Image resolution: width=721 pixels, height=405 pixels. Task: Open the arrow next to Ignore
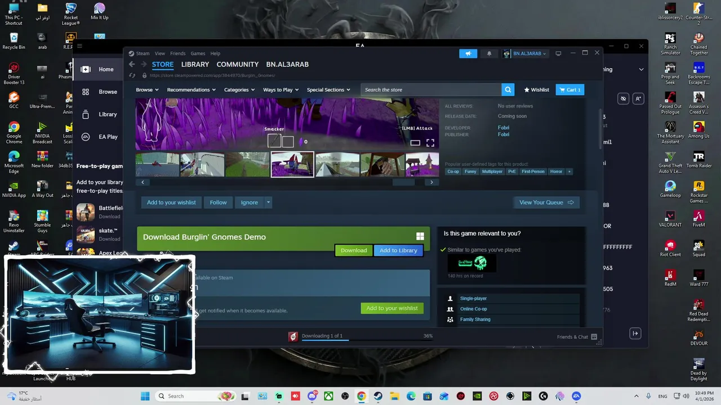coord(268,202)
